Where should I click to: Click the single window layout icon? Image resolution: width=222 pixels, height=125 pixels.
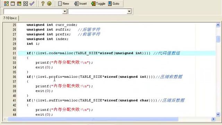13,3
